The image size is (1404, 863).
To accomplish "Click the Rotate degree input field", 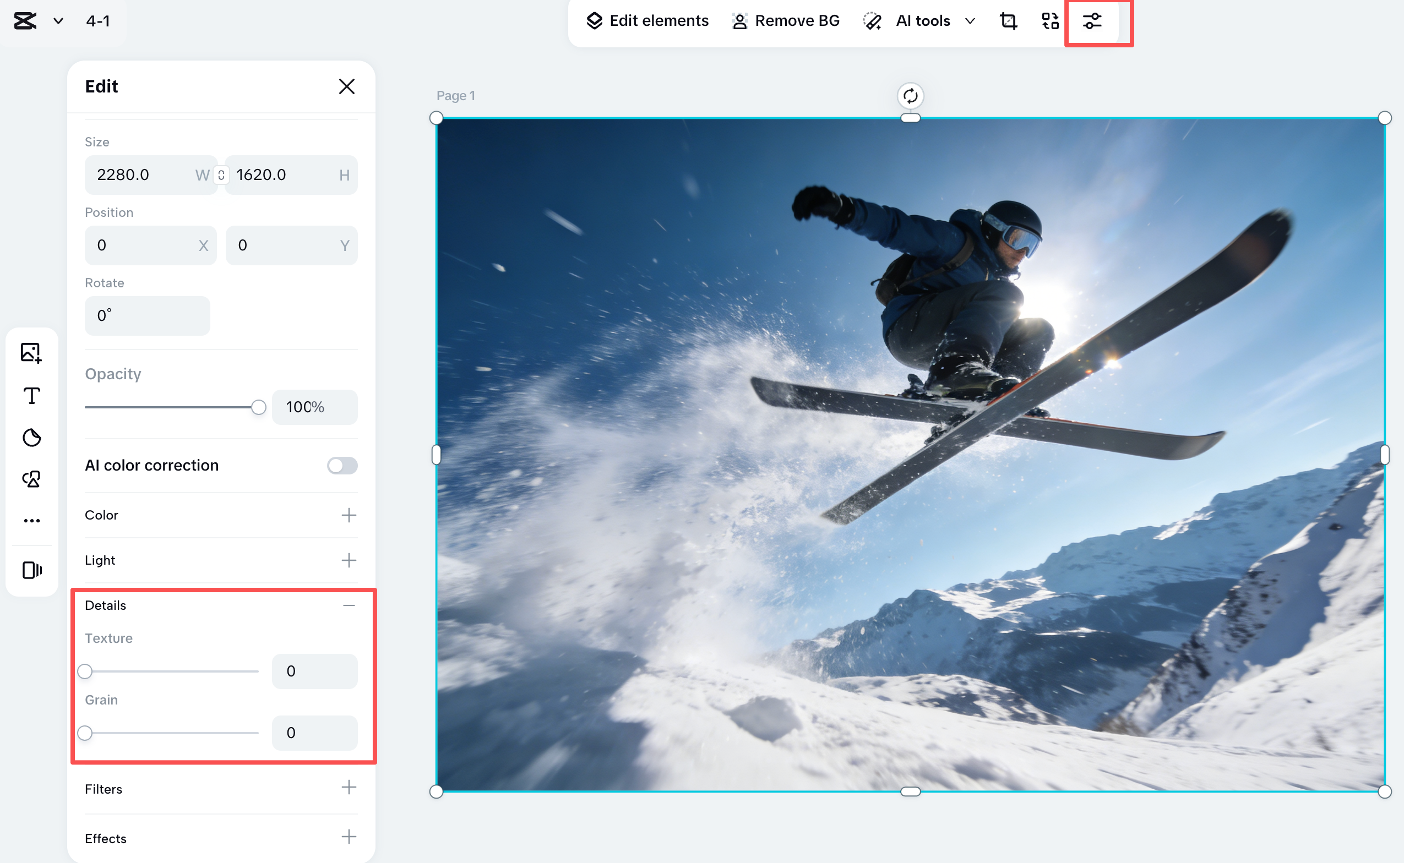I will pyautogui.click(x=148, y=315).
